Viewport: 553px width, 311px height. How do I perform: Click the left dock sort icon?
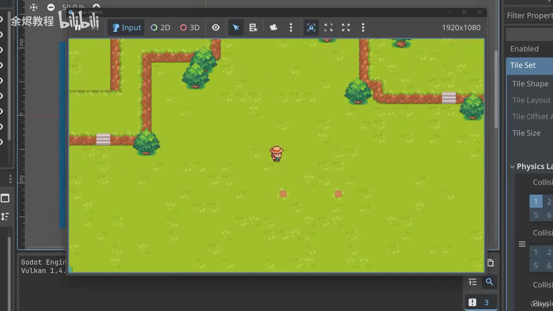(x=5, y=216)
